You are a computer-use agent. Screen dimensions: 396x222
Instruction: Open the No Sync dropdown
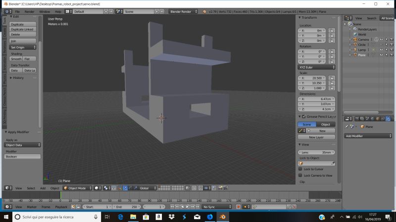[x=217, y=207]
